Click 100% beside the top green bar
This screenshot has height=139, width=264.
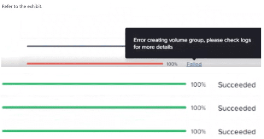coord(198,85)
